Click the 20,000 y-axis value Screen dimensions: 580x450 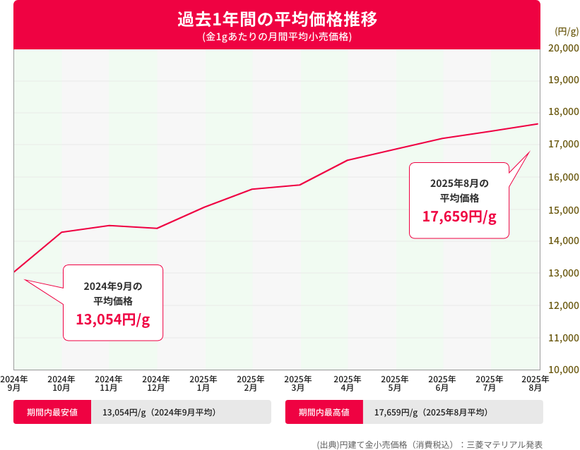[564, 48]
